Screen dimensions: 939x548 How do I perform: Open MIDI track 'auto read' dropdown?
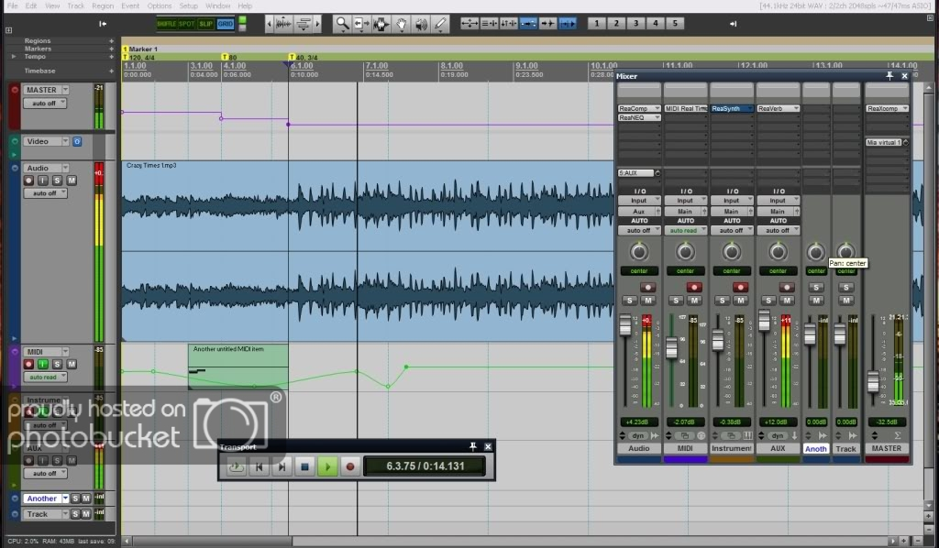(46, 378)
